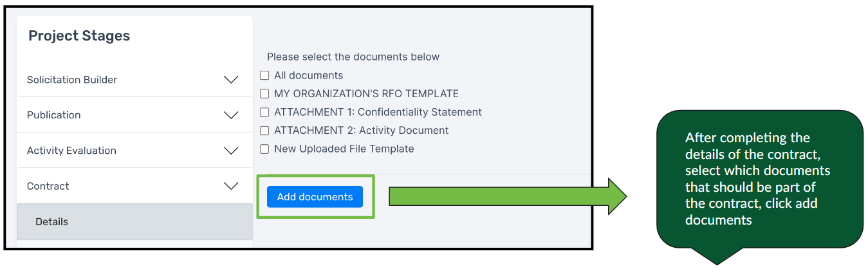The height and width of the screenshot is (278, 868).
Task: Click the ATTACHMENT 2: Activity Document label text
Action: pos(362,131)
